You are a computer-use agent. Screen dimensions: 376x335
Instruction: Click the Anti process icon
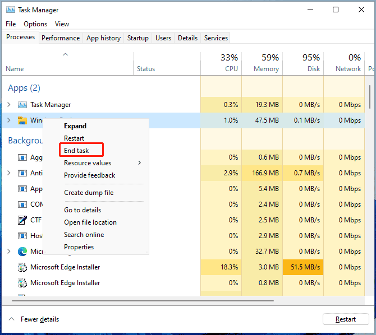[22, 173]
